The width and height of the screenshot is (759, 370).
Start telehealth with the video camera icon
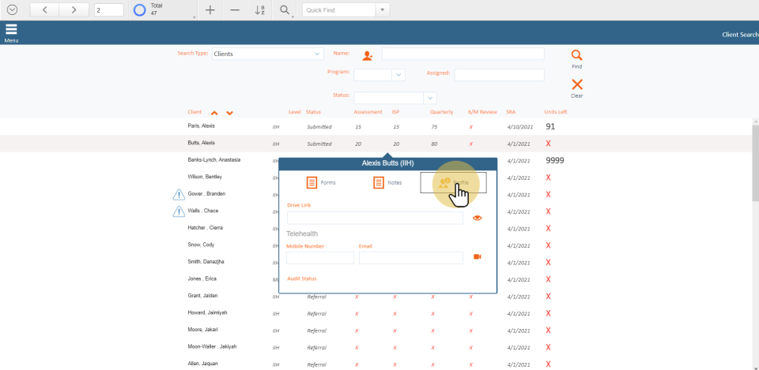[477, 257]
